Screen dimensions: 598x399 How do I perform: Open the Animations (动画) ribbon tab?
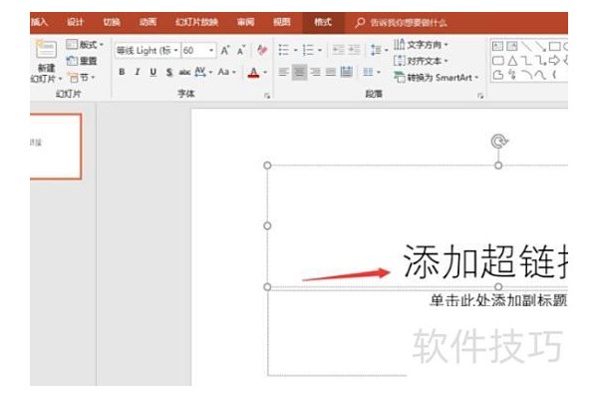pyautogui.click(x=148, y=22)
